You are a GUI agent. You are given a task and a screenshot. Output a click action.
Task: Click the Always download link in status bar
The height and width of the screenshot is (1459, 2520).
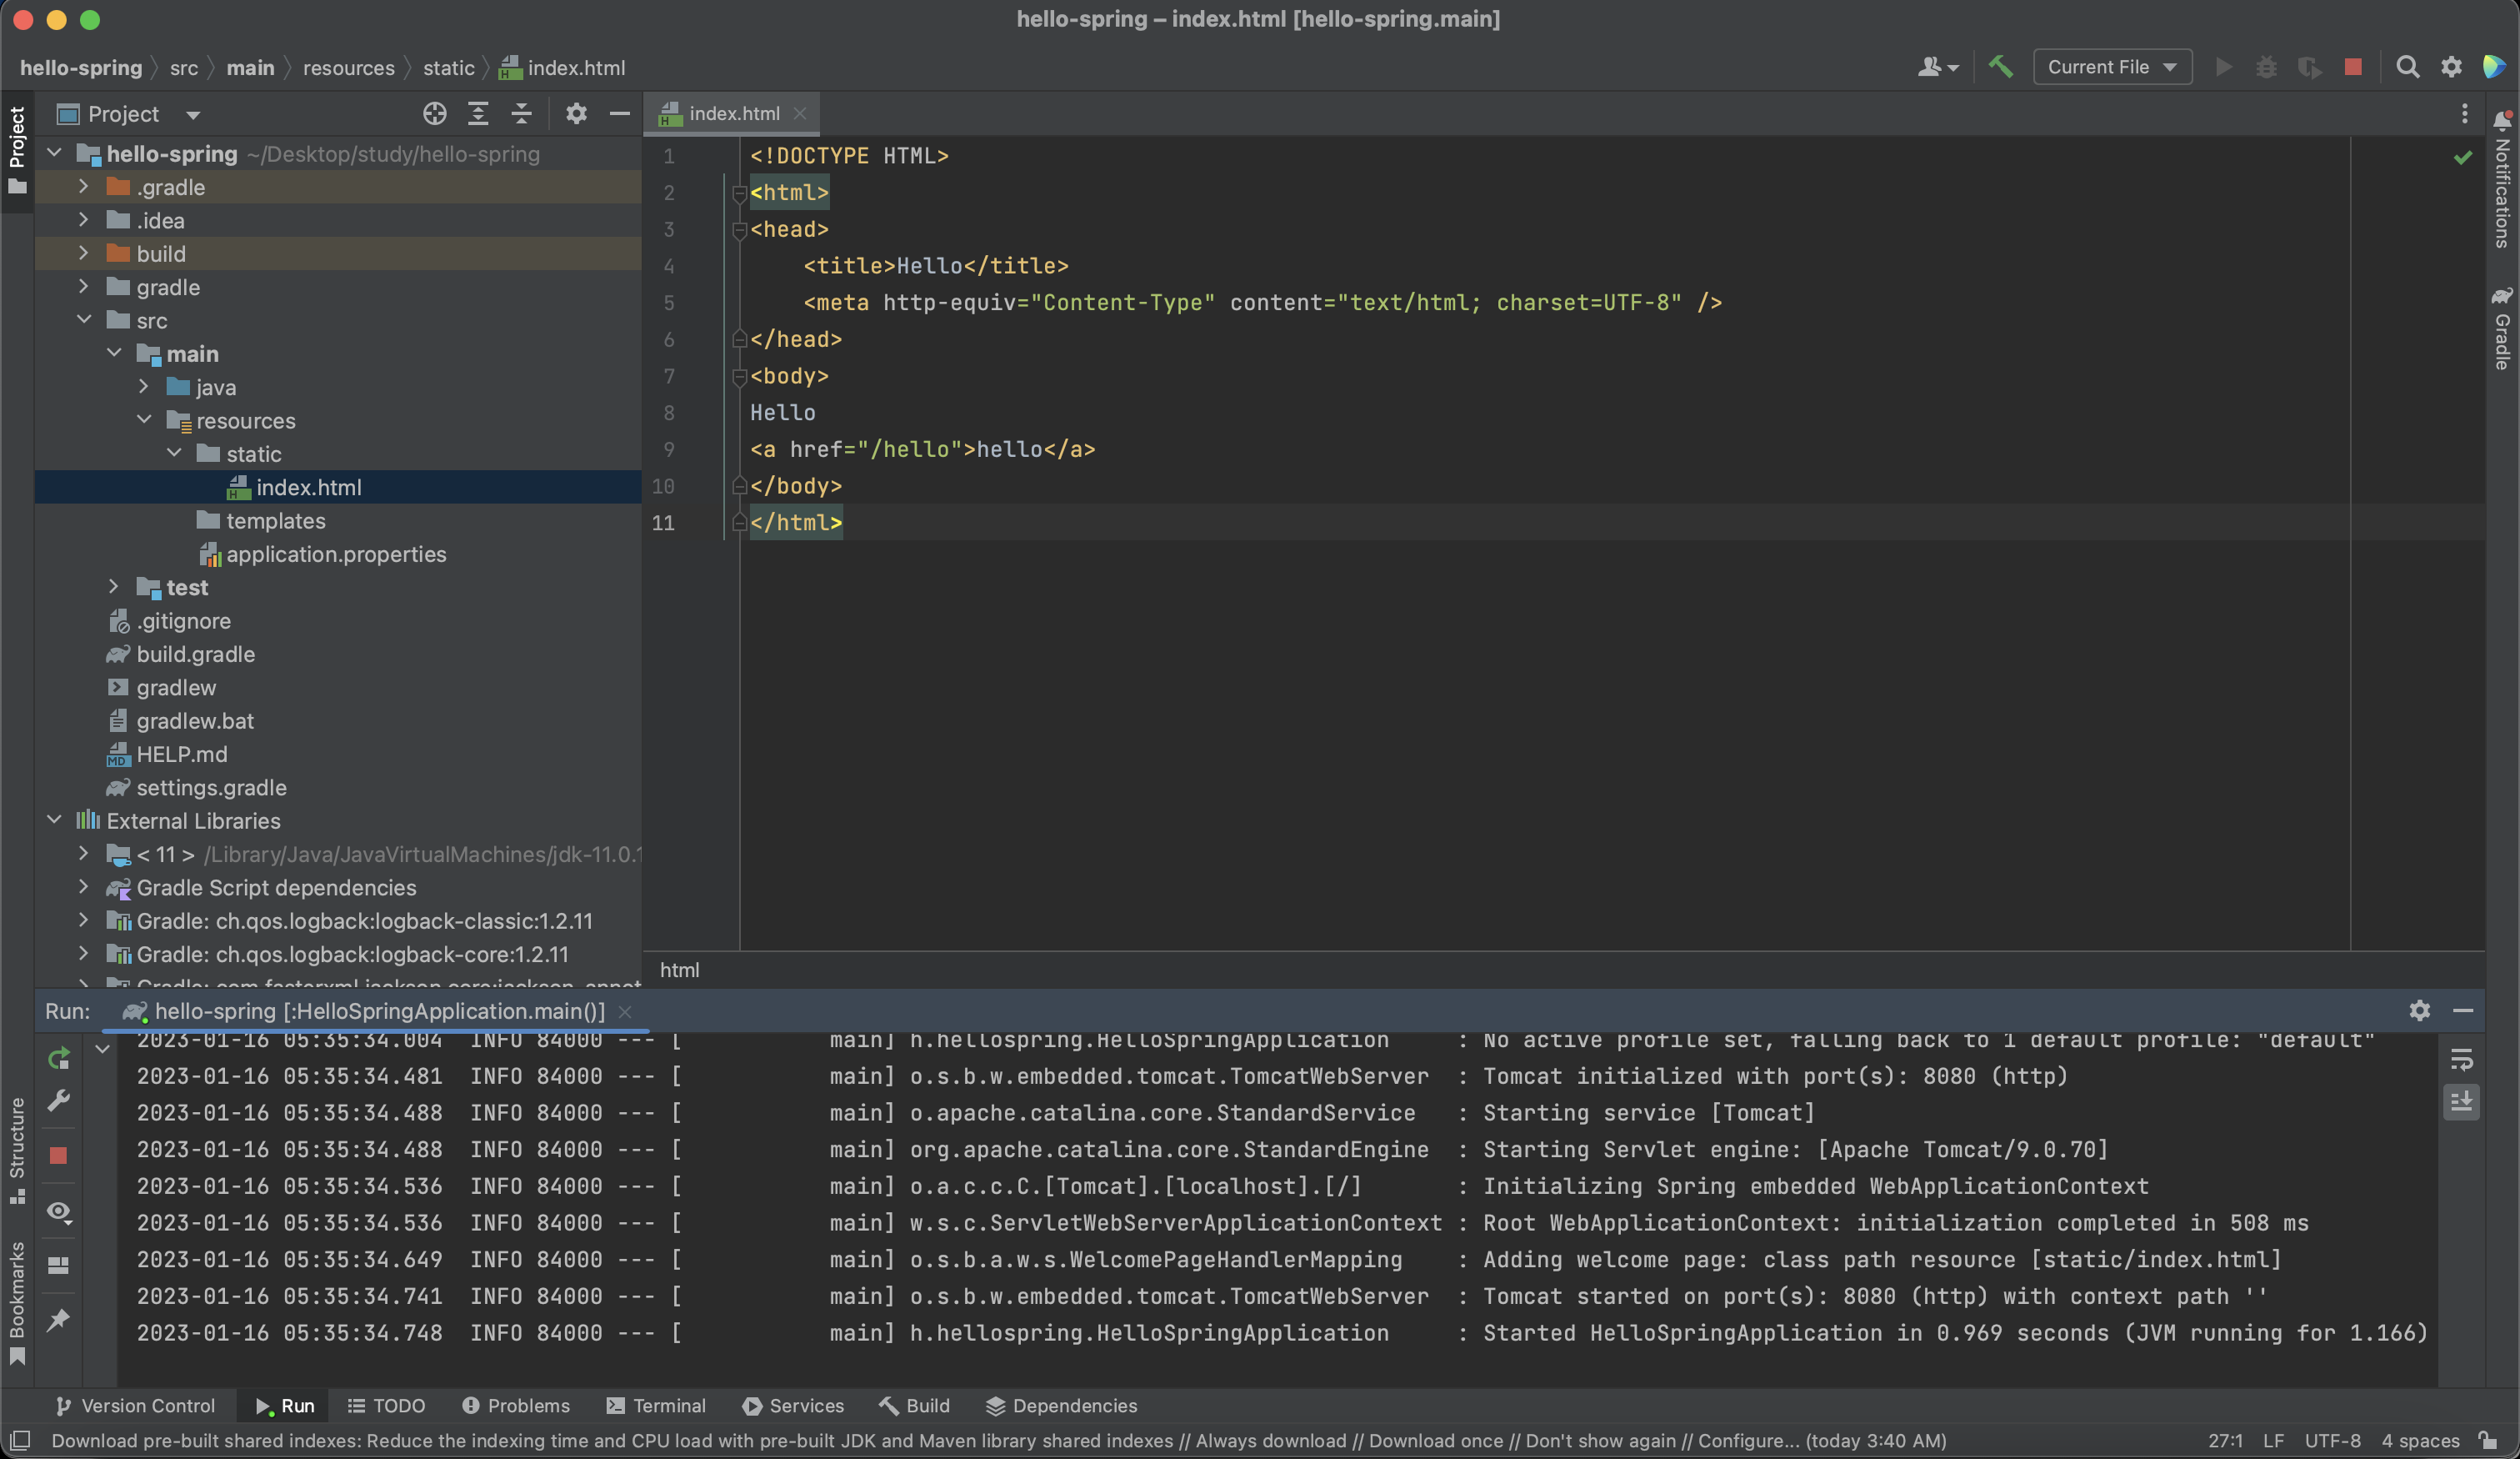click(1270, 1440)
